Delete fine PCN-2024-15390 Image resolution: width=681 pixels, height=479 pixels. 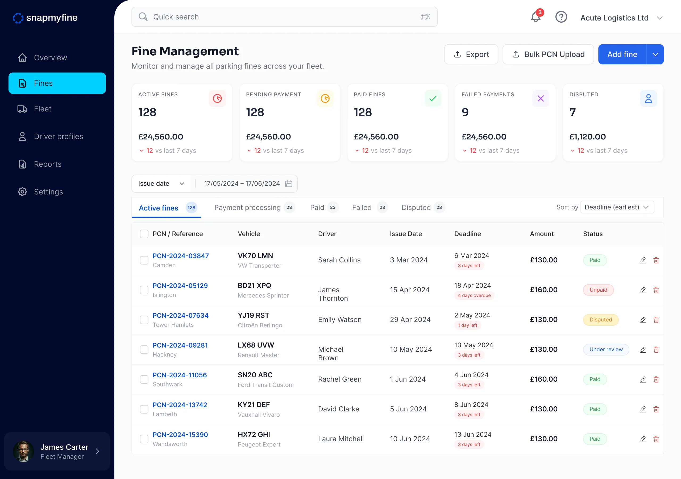(656, 439)
